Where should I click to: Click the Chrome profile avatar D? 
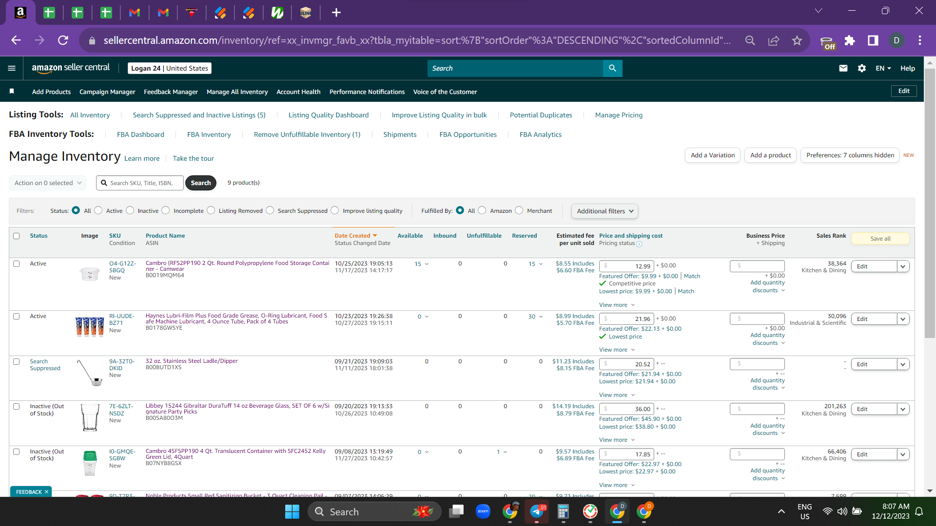[897, 40]
